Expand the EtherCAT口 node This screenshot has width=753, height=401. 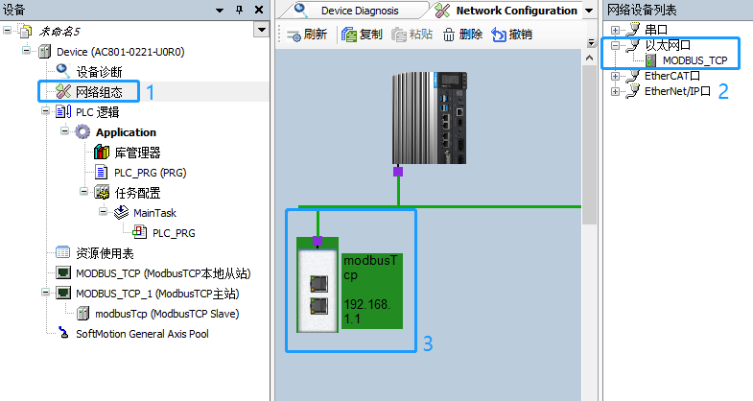coord(616,76)
